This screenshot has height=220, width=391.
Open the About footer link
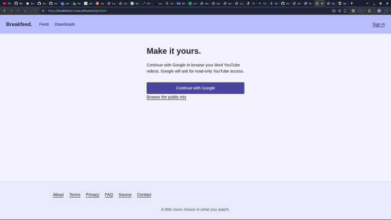tap(58, 195)
